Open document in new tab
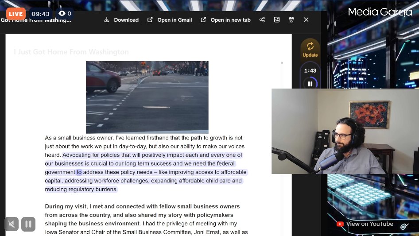 225,20
